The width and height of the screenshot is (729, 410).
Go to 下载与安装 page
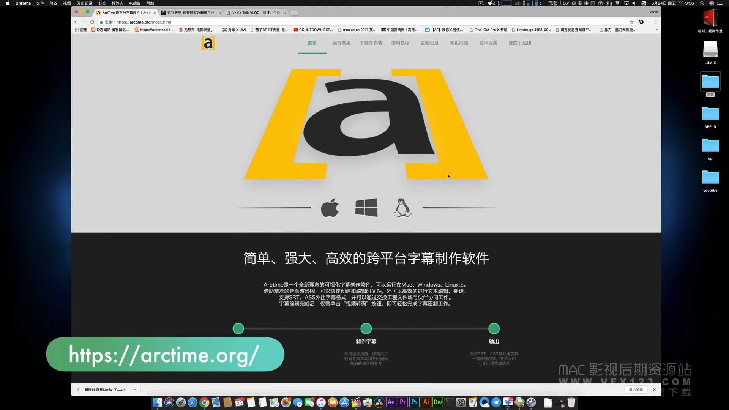[371, 43]
